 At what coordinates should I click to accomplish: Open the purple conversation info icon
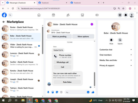click(x=92, y=24)
